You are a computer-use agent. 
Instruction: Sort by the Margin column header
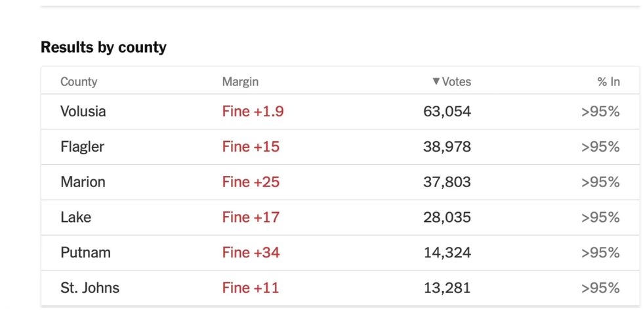pos(240,82)
